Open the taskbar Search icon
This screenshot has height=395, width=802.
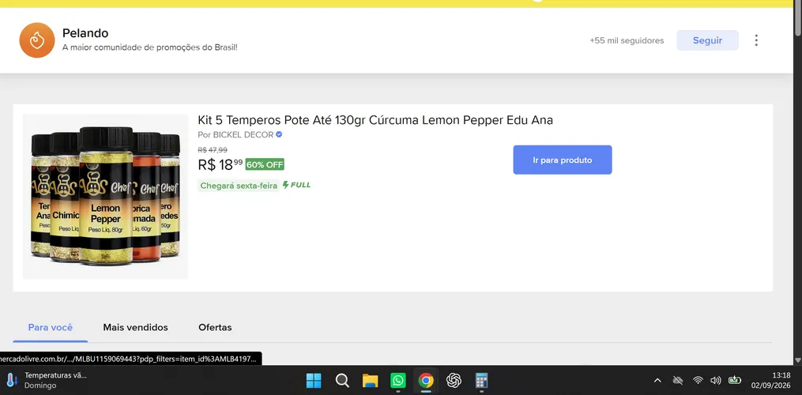coord(342,381)
